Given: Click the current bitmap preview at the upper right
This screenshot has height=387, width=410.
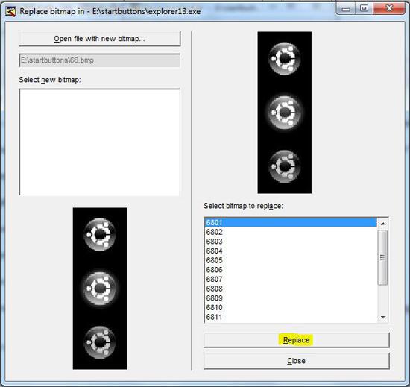Looking at the screenshot, I should 285,113.
